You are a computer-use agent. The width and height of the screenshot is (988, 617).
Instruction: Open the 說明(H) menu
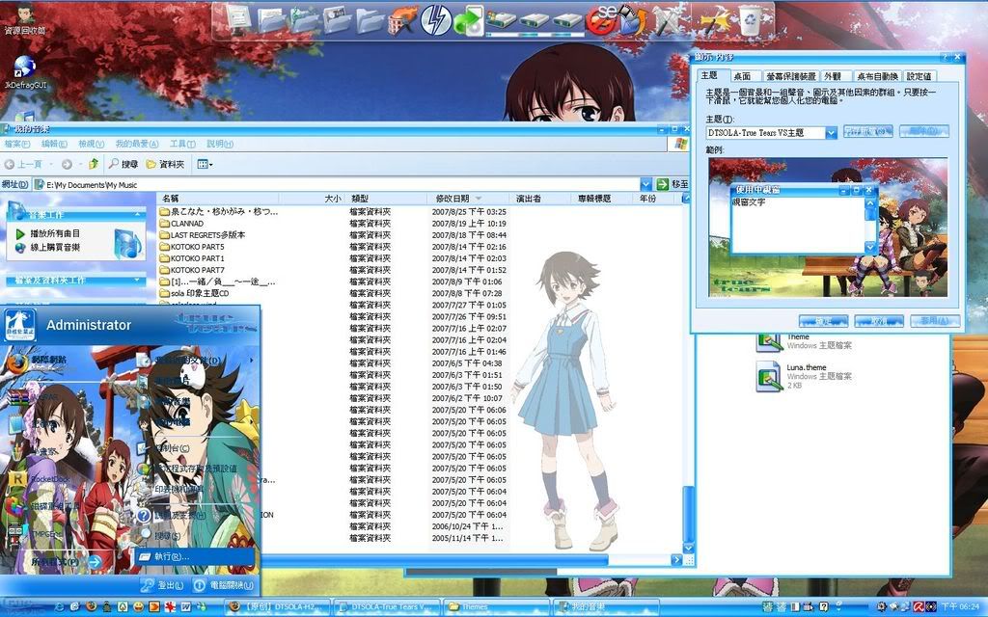tap(220, 145)
